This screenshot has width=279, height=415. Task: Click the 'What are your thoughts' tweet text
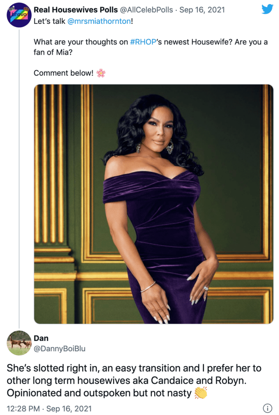(151, 47)
